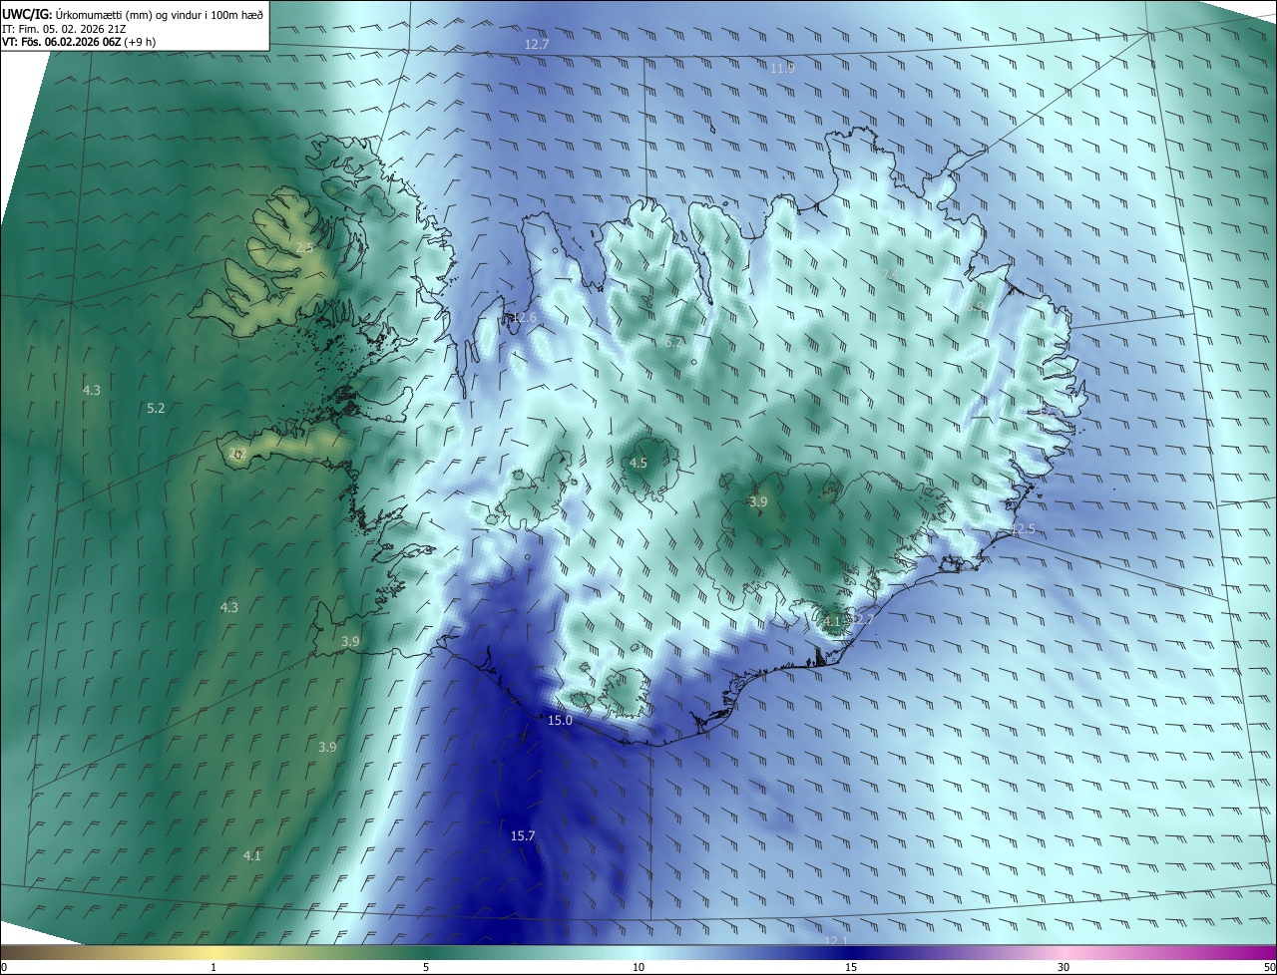The image size is (1277, 975).
Task: Click the 12.5 value label
Action: (1023, 529)
